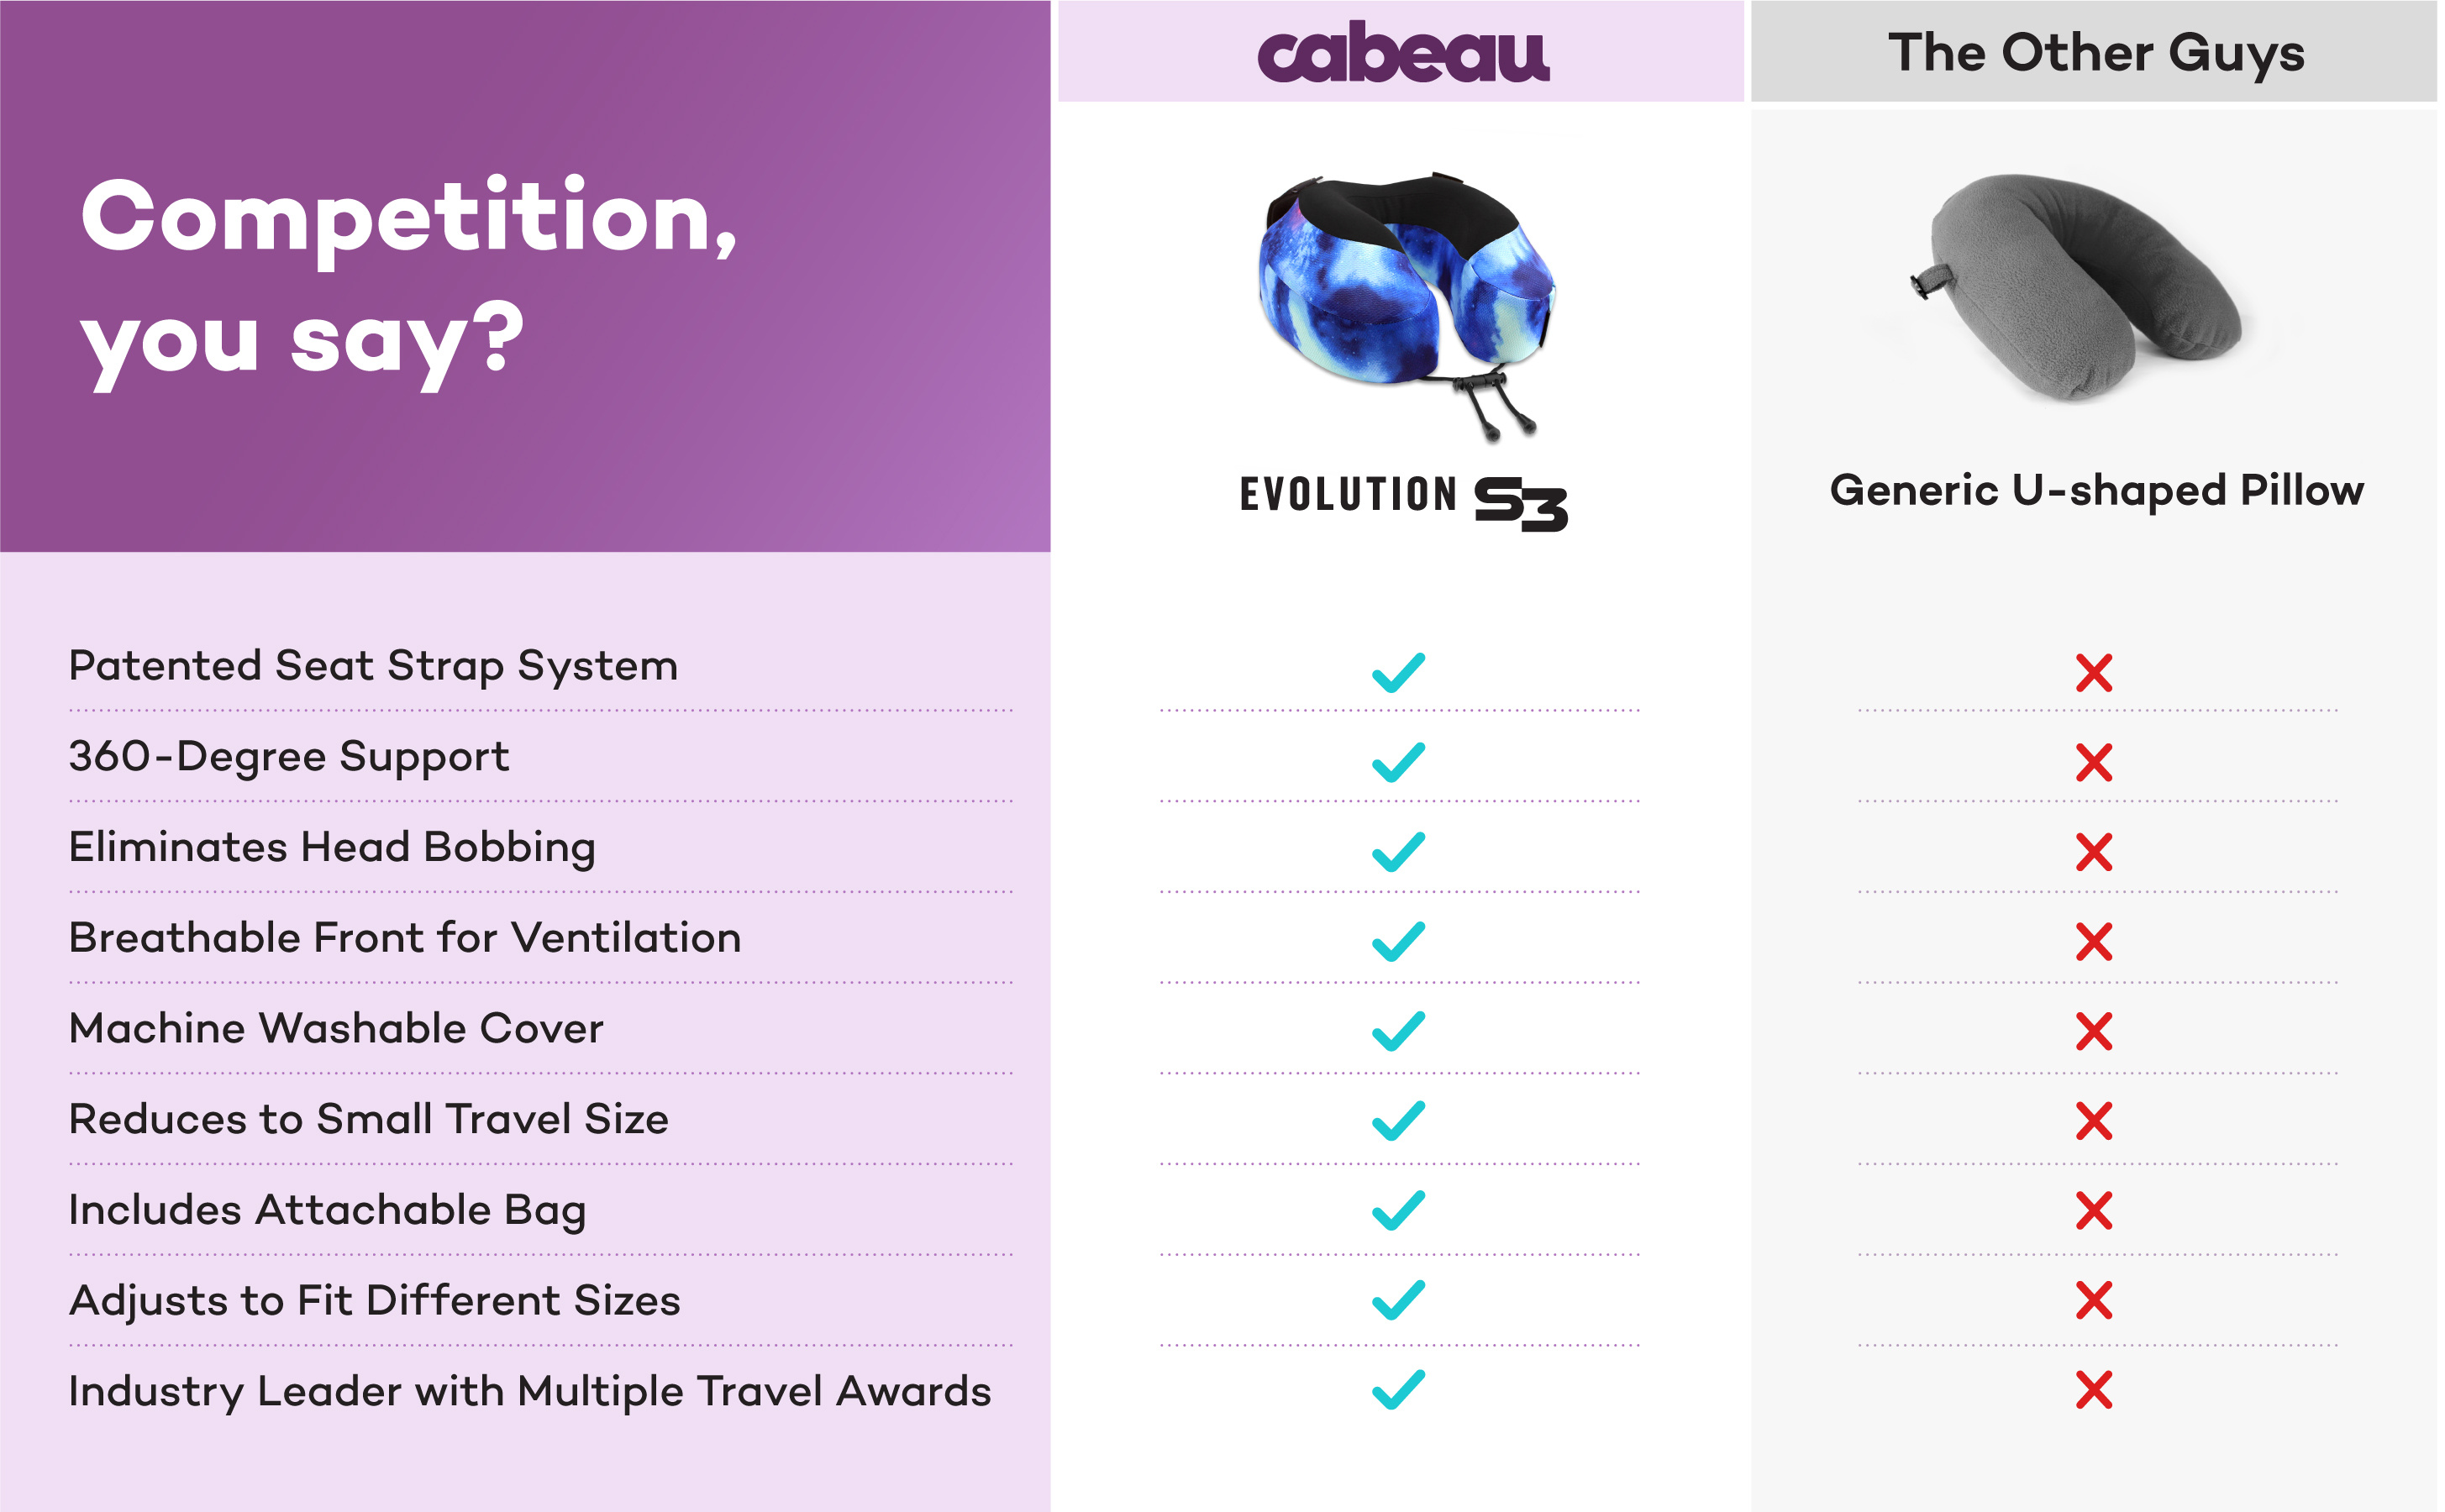Click red X for Reduces to Small Travel Size

2093,1121
